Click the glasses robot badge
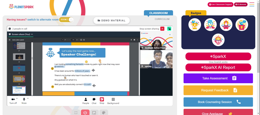The width and height of the screenshot is (260, 115). 218,40
